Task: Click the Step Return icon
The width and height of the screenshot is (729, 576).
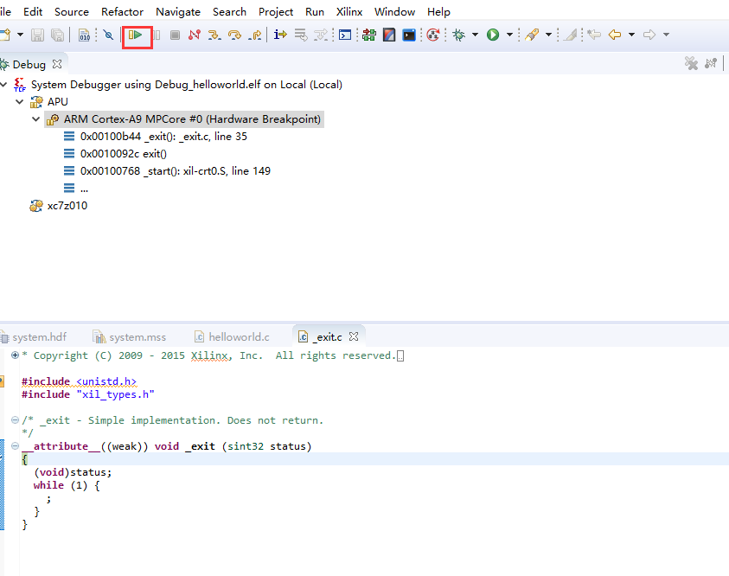Action: (x=255, y=35)
